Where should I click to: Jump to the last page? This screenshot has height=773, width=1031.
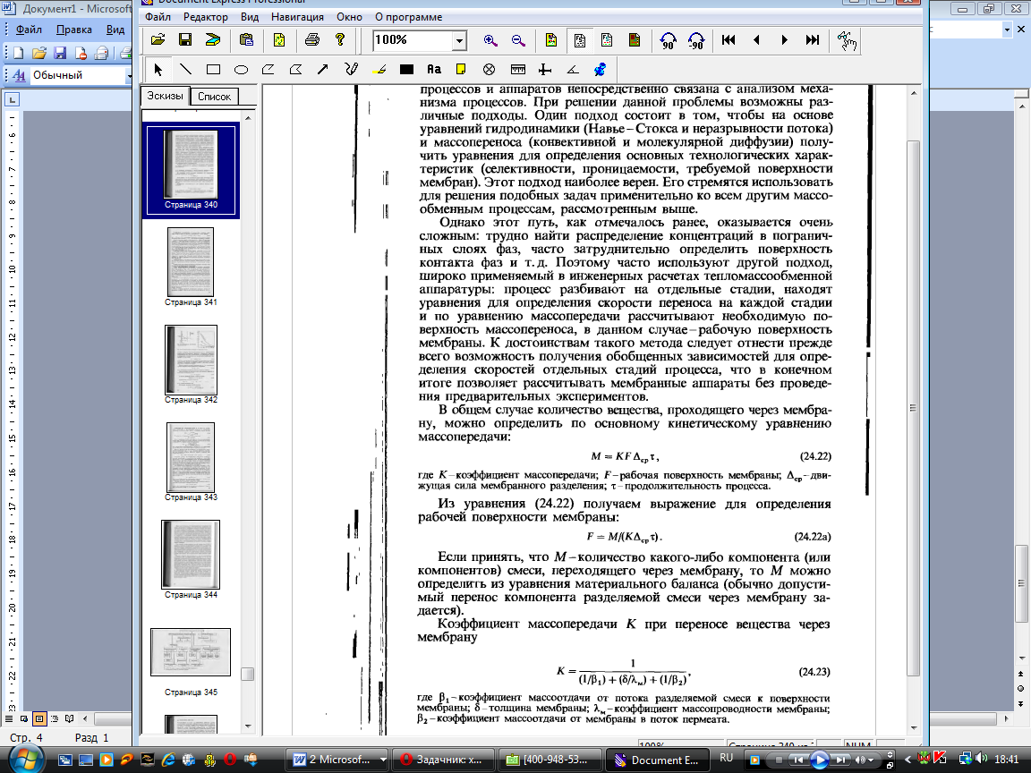point(813,40)
